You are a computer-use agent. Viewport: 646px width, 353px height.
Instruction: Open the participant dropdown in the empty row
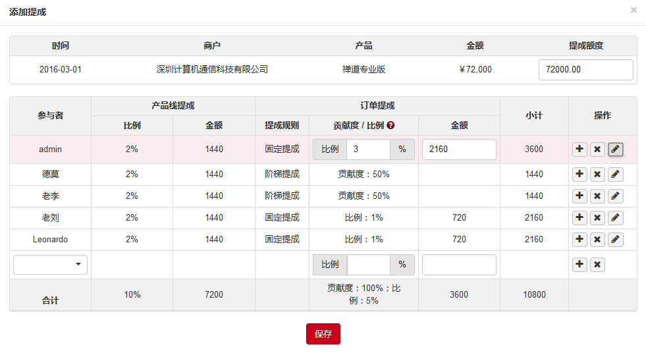click(50, 265)
